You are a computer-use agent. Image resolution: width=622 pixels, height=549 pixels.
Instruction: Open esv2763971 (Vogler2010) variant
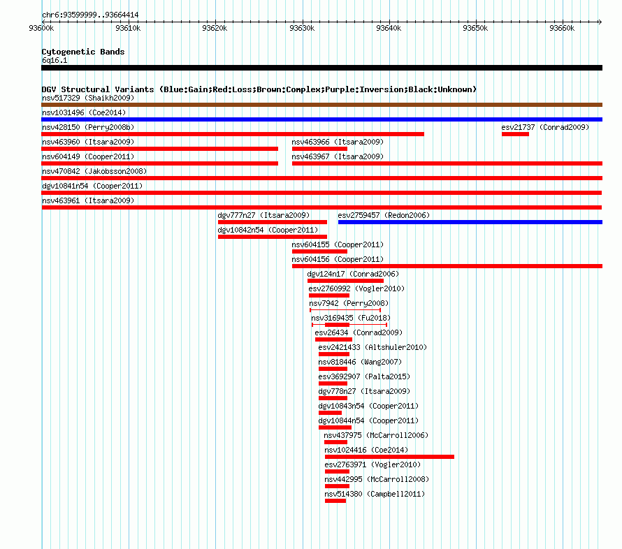[x=373, y=464]
